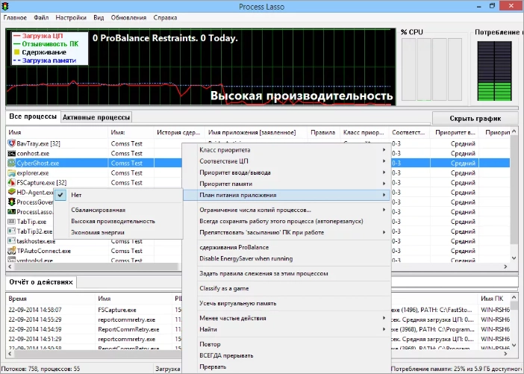Screen dimensions: 524x374
Task: Sort by 'История сдер...' column header
Action: pyautogui.click(x=179, y=132)
